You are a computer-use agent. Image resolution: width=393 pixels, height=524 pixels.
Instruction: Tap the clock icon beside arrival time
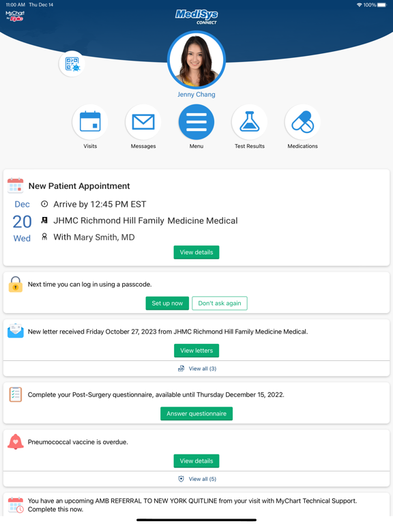44,204
